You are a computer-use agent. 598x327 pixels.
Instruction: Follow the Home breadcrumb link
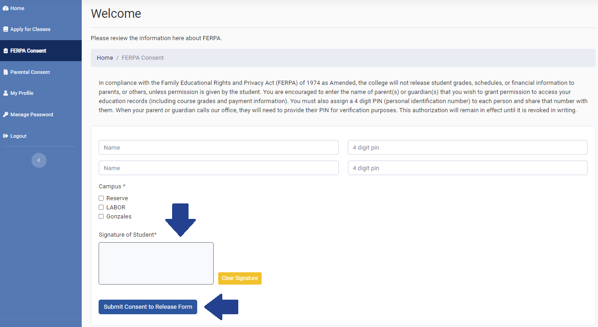point(105,58)
